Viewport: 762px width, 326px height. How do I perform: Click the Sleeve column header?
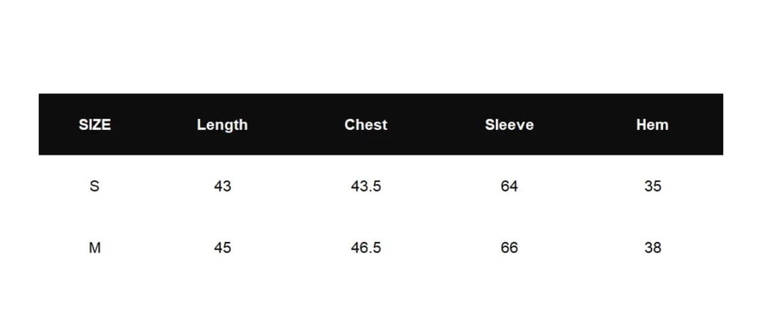(509, 124)
